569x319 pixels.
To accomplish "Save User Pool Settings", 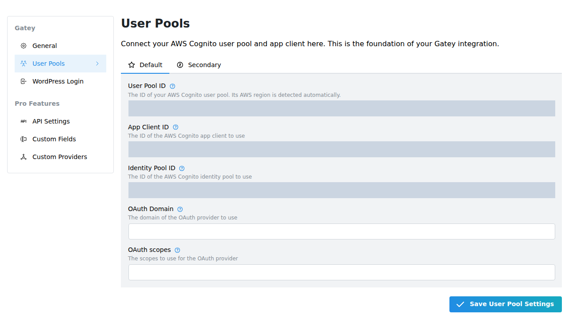I will [505, 304].
